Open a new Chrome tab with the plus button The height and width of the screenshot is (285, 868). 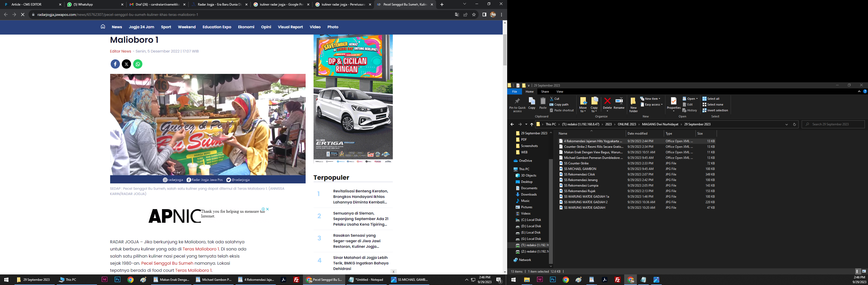pyautogui.click(x=442, y=4)
